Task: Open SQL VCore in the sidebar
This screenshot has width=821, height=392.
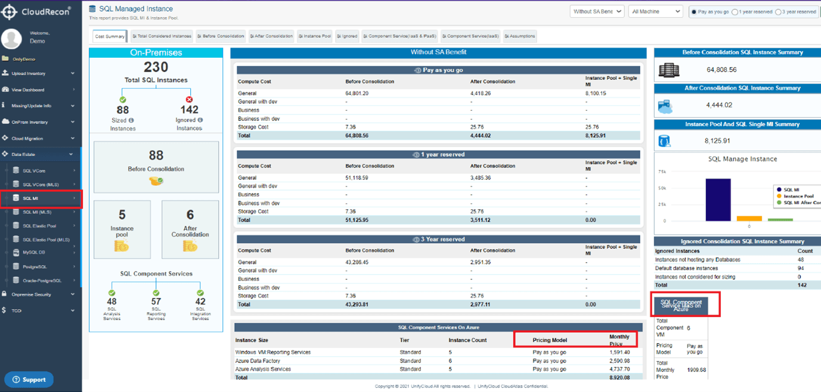Action: click(34, 170)
